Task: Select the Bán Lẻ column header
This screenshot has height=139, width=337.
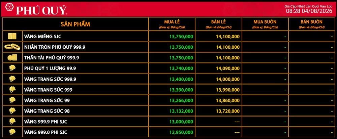Action: [218, 24]
